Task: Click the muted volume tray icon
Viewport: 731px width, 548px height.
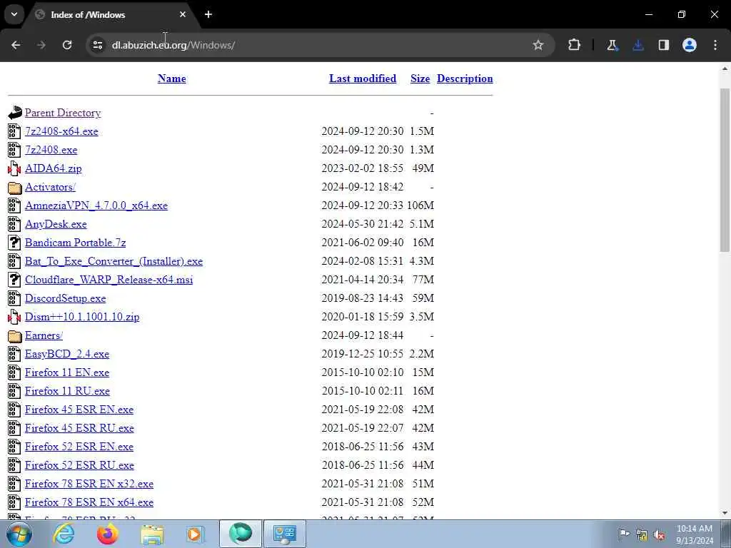Action: (659, 534)
